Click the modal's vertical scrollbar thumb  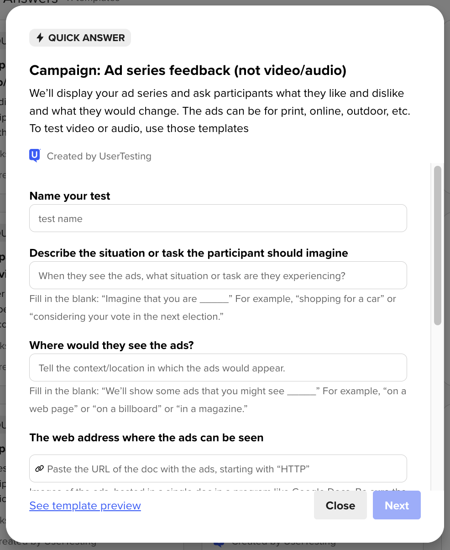pos(437,245)
